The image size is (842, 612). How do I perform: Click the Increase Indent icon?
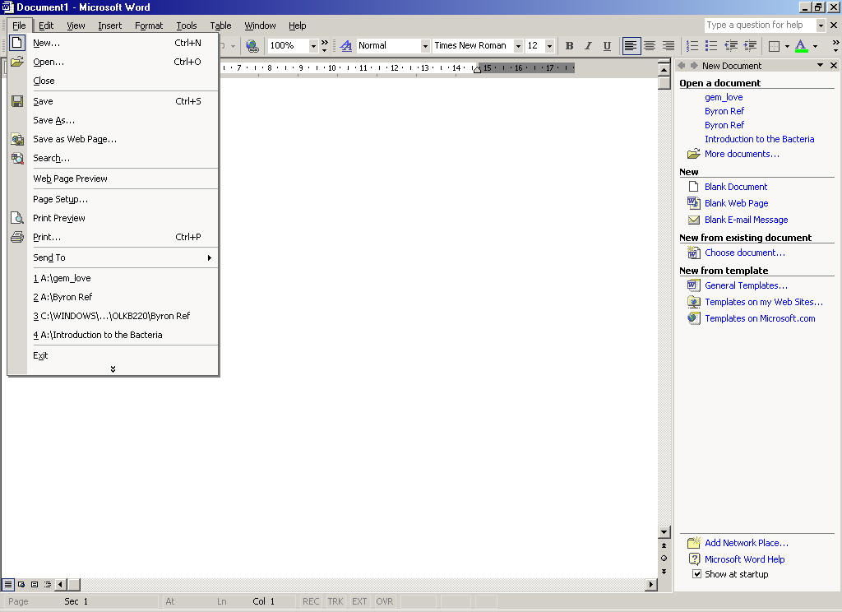pyautogui.click(x=750, y=46)
